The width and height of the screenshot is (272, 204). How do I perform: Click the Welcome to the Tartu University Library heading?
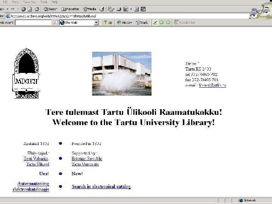(x=134, y=122)
